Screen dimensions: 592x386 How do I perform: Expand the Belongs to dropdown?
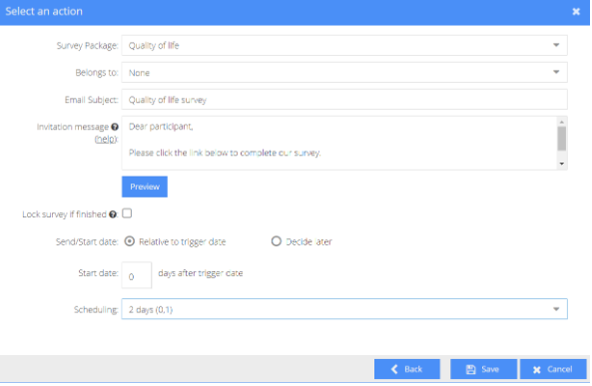click(x=344, y=73)
